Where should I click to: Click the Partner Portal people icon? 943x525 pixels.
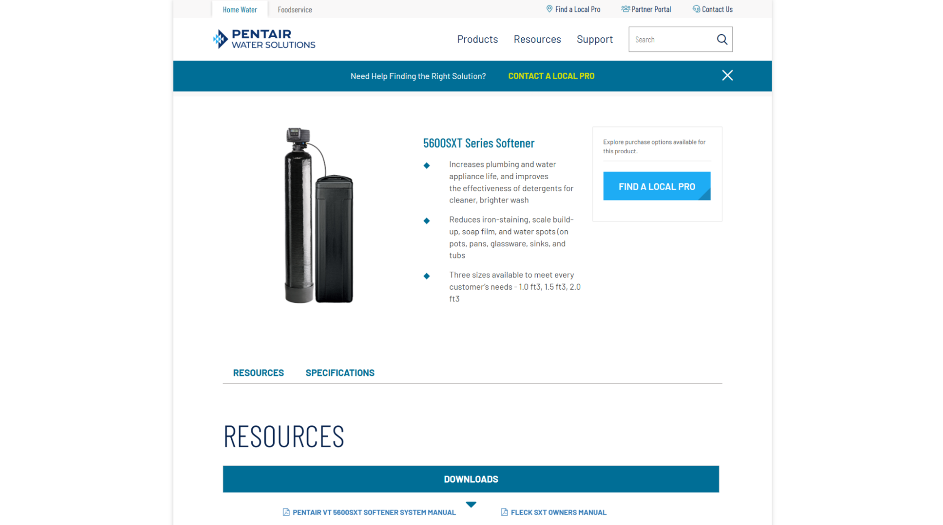626,9
